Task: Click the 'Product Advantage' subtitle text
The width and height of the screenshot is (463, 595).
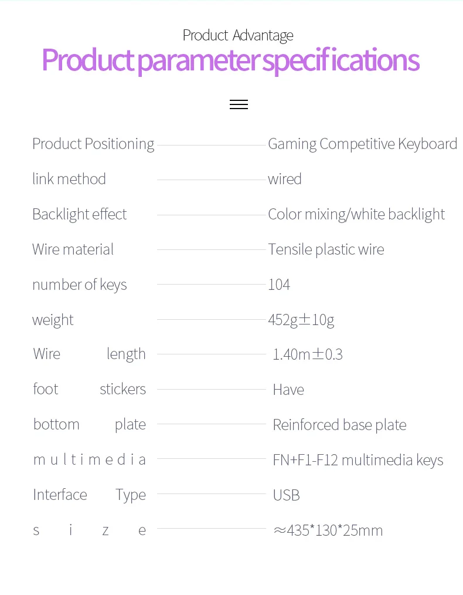Action: click(238, 35)
